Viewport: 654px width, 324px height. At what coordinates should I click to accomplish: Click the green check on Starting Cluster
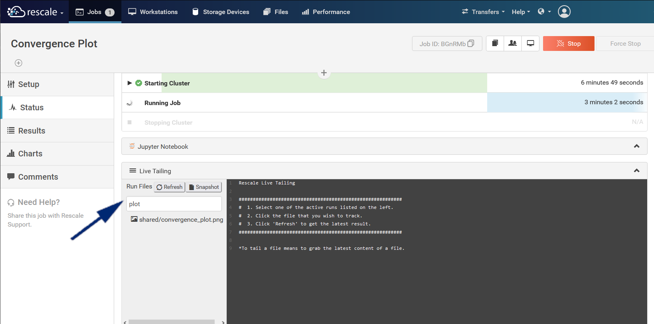[139, 83]
